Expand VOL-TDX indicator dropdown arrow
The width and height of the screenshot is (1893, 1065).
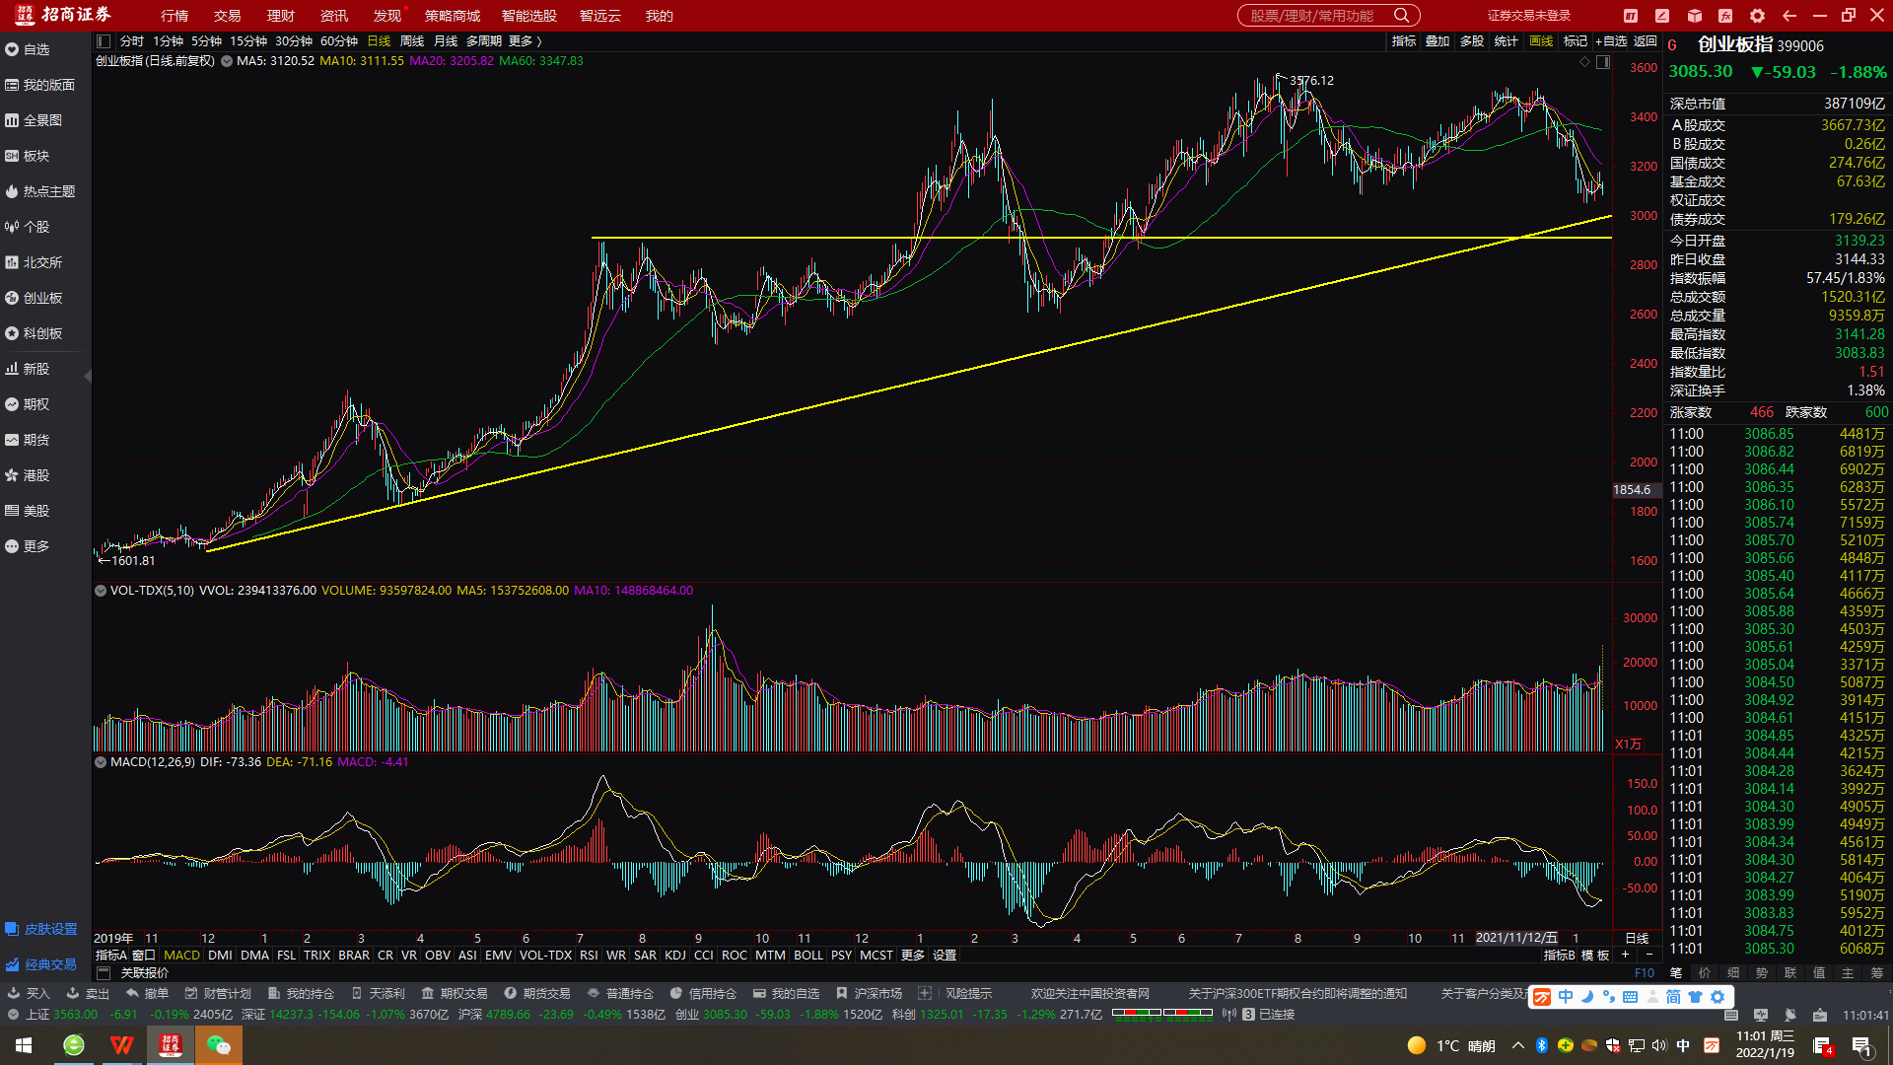(x=101, y=591)
